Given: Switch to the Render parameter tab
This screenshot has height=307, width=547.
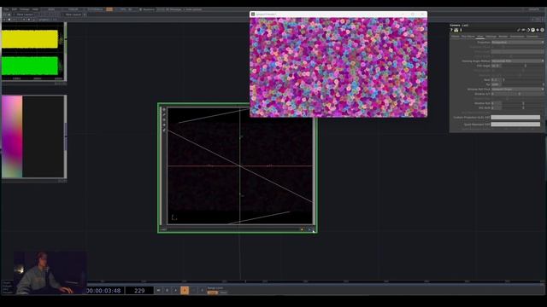Looking at the screenshot, I should tap(503, 36).
